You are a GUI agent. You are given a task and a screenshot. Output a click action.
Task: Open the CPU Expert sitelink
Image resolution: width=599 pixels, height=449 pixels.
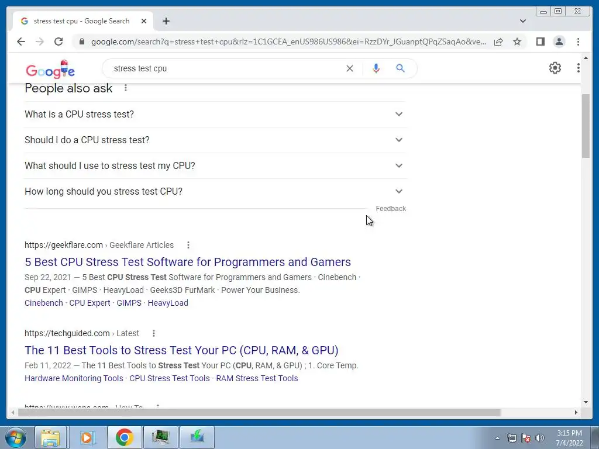point(89,303)
